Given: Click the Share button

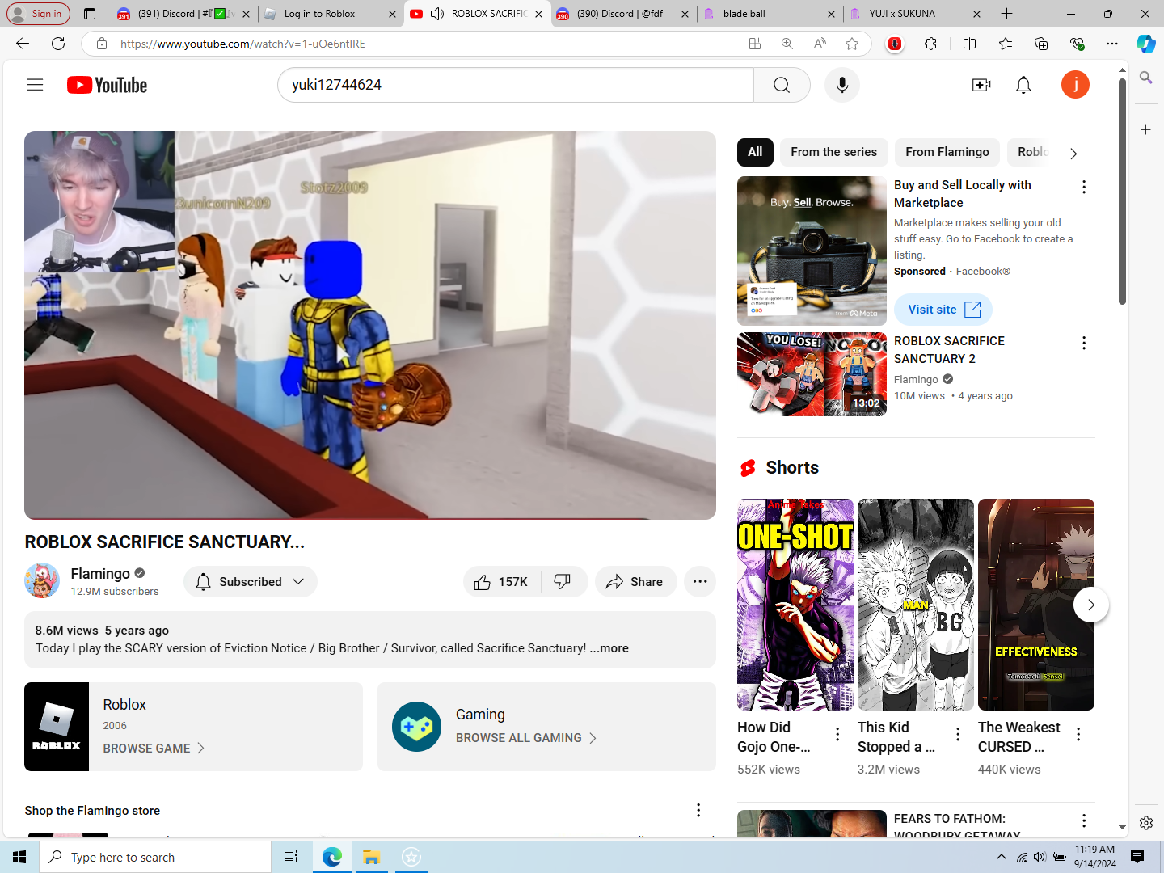Looking at the screenshot, I should click(x=635, y=582).
